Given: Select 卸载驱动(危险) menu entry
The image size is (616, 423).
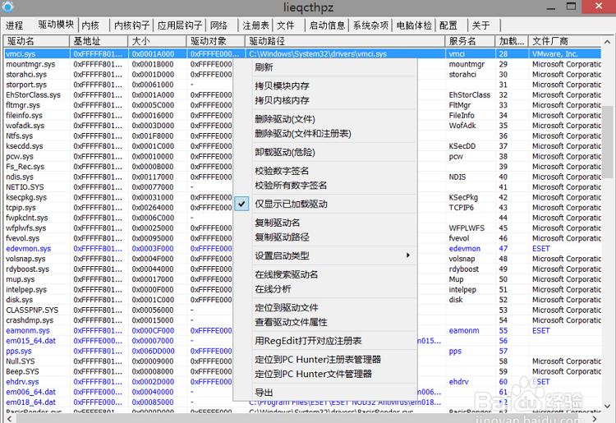Looking at the screenshot, I should click(x=285, y=152).
